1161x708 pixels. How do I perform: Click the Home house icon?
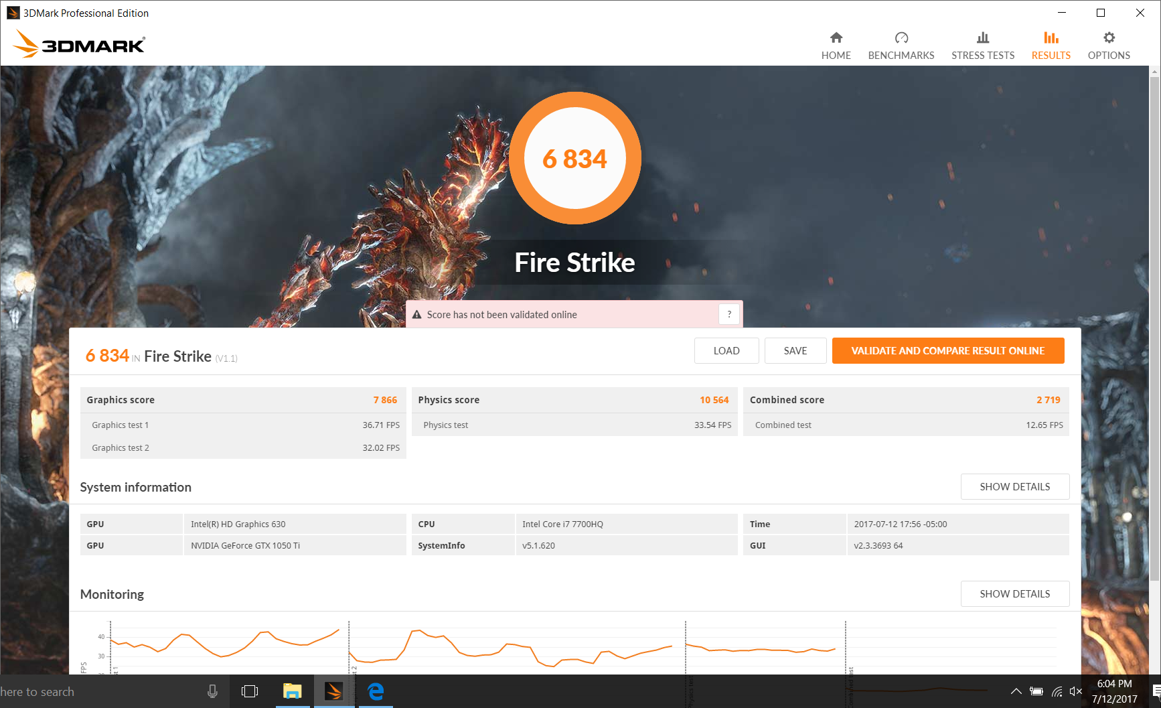[x=836, y=38]
